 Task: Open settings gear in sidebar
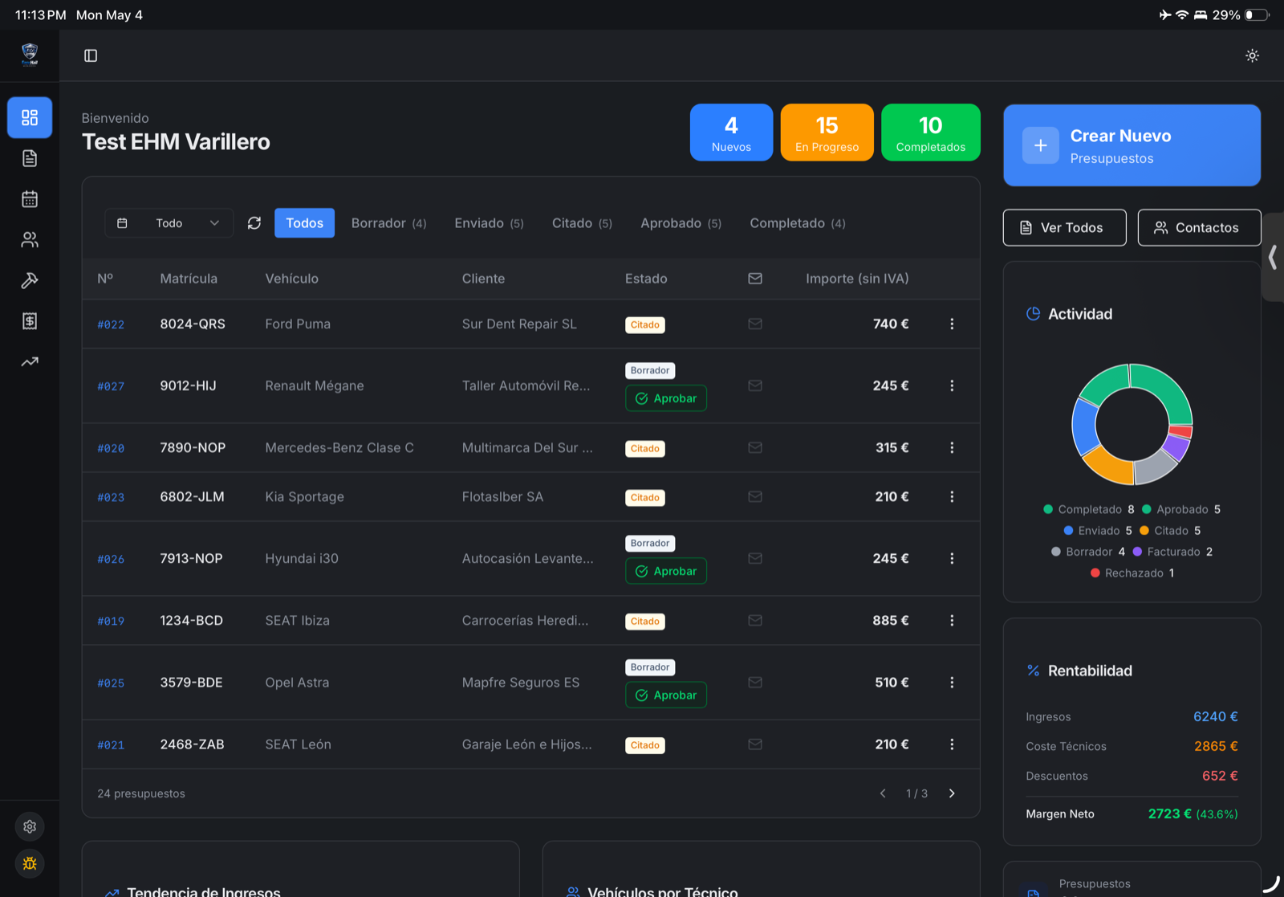(x=30, y=826)
